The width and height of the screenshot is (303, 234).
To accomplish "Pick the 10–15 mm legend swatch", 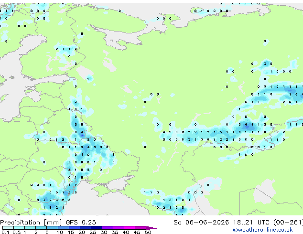I will pos(63,228).
